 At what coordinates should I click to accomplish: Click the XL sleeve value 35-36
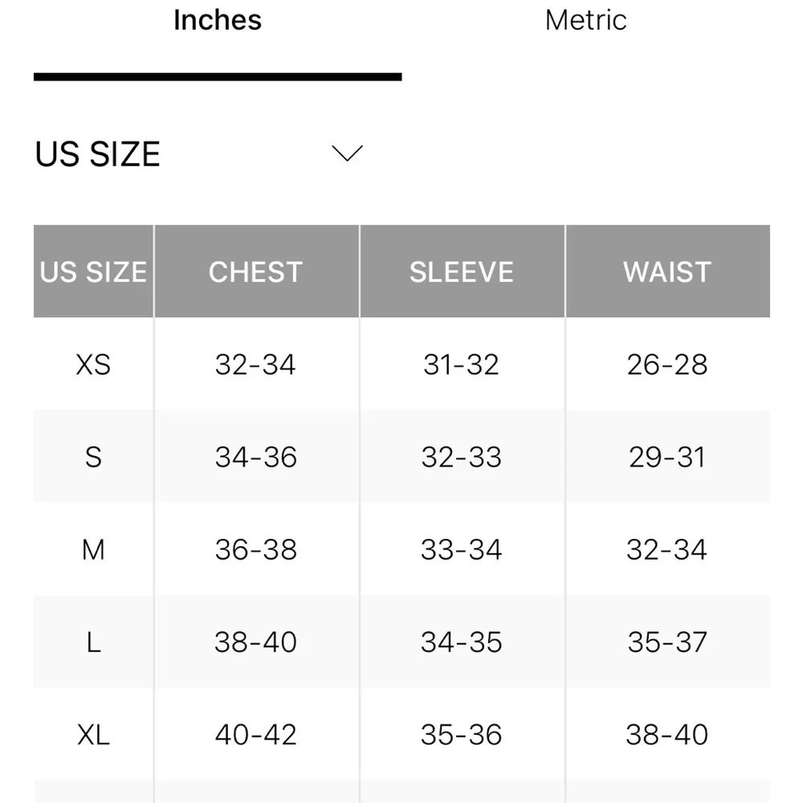point(462,735)
